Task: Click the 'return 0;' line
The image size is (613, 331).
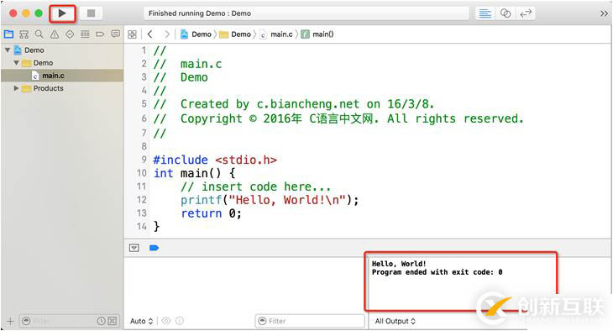Action: click(x=211, y=213)
